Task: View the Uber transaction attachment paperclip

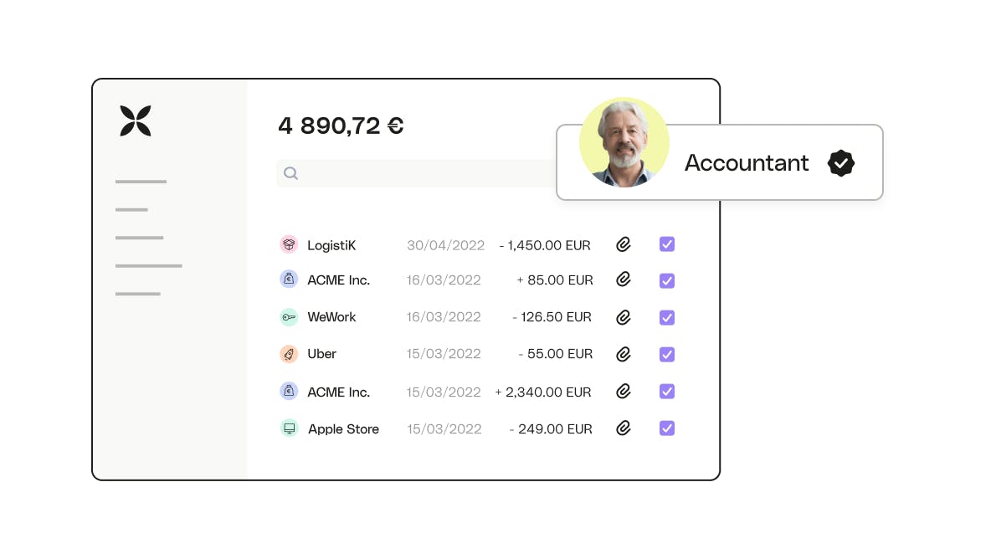Action: [624, 354]
